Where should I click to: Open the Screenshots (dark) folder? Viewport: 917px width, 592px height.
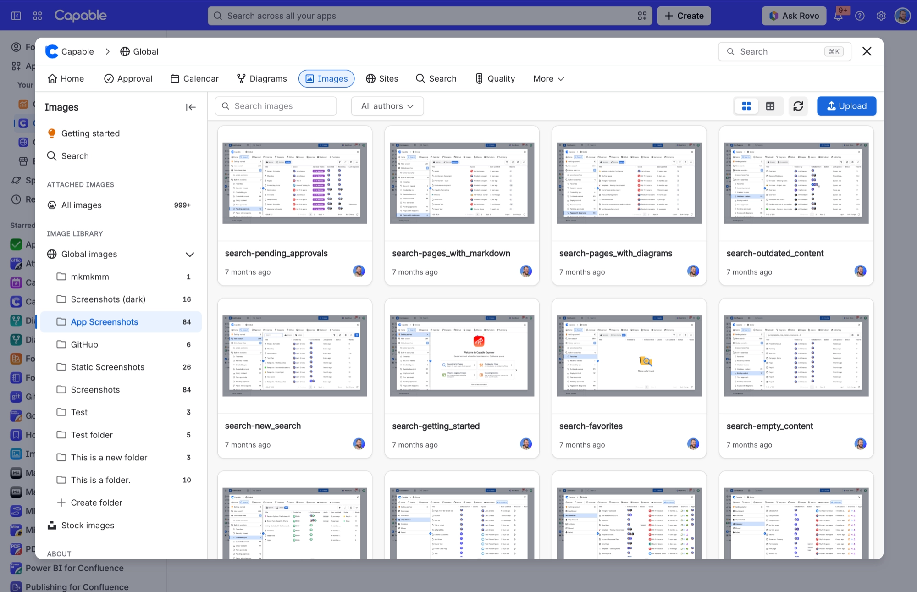121,299
